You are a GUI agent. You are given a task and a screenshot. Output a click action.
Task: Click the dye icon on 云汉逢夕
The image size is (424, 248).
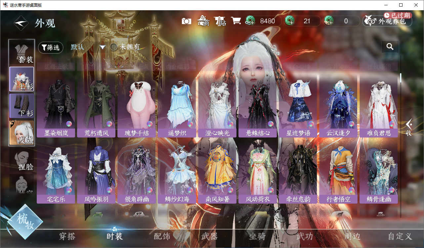351,124
